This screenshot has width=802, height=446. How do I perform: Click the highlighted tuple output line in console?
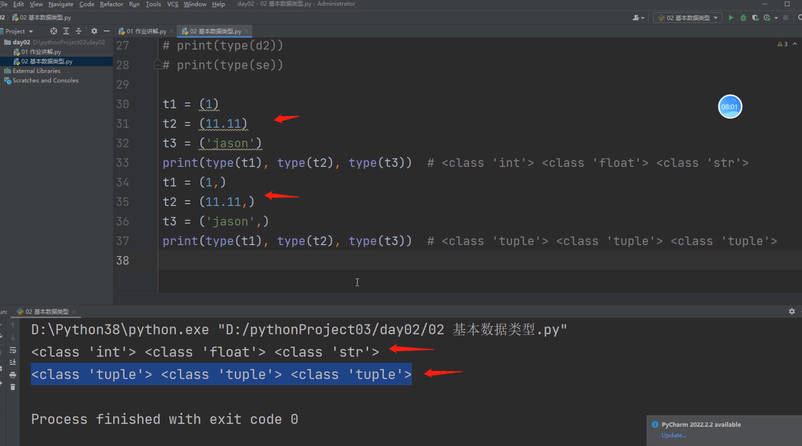coord(221,374)
